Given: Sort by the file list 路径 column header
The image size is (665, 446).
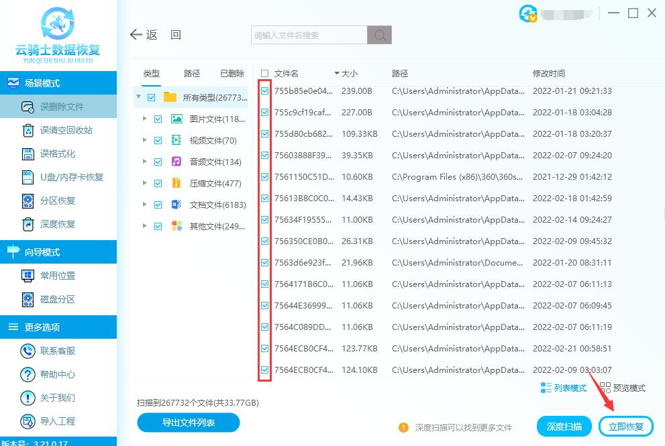Looking at the screenshot, I should pos(400,73).
